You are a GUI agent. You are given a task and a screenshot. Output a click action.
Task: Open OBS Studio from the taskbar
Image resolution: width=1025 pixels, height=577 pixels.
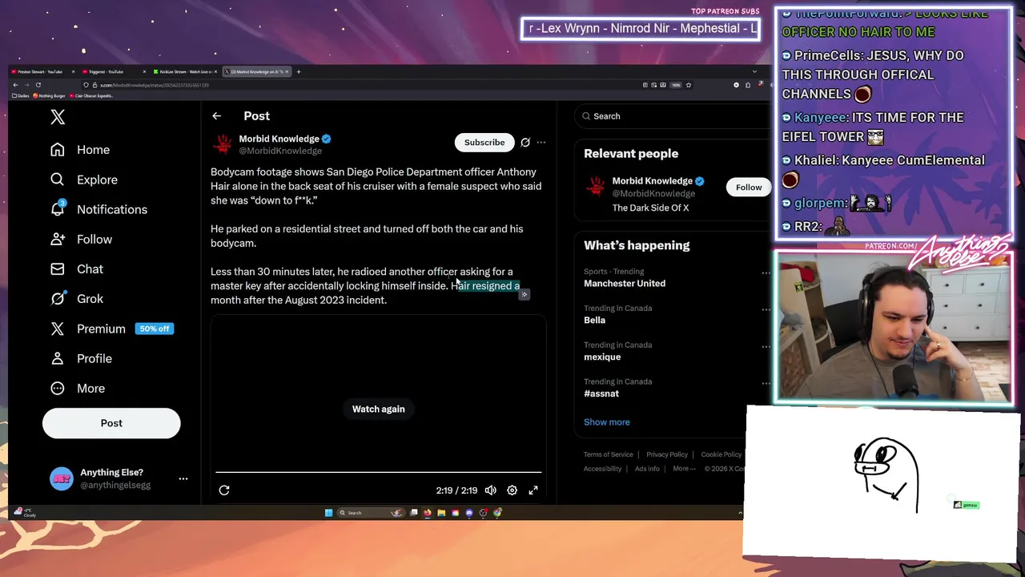(483, 513)
